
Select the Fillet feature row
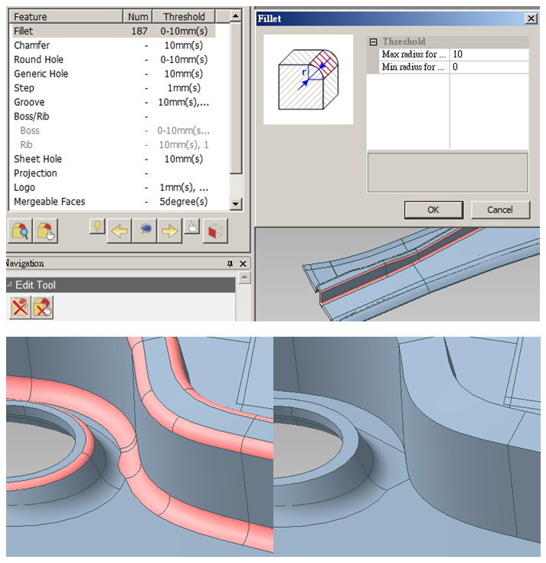click(x=113, y=31)
